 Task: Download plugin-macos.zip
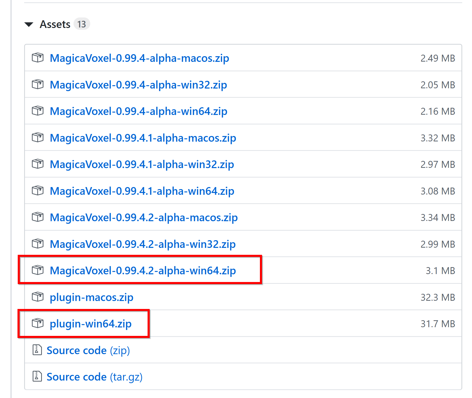pyautogui.click(x=92, y=297)
